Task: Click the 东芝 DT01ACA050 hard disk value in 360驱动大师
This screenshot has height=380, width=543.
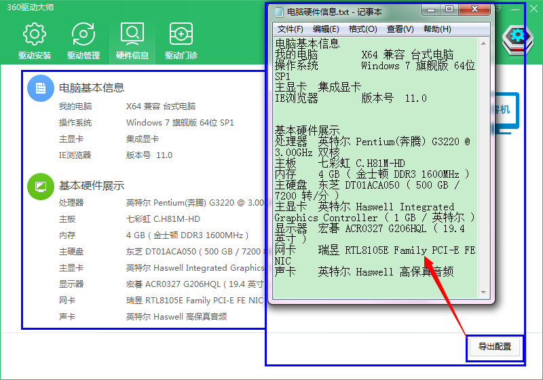Action: pos(195,252)
